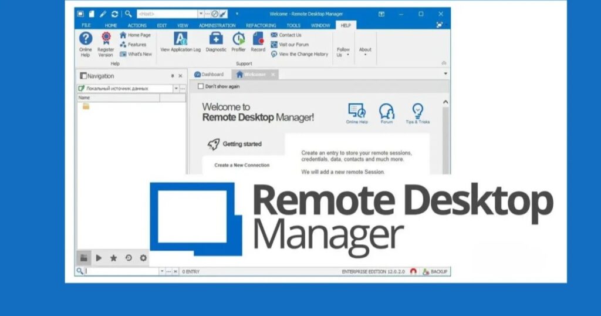601x316 pixels.
Task: Show favorites using the star icon
Action: click(113, 258)
